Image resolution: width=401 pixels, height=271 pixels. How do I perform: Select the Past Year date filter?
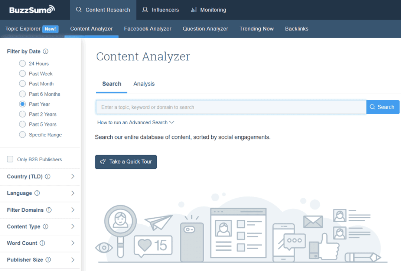tap(22, 104)
